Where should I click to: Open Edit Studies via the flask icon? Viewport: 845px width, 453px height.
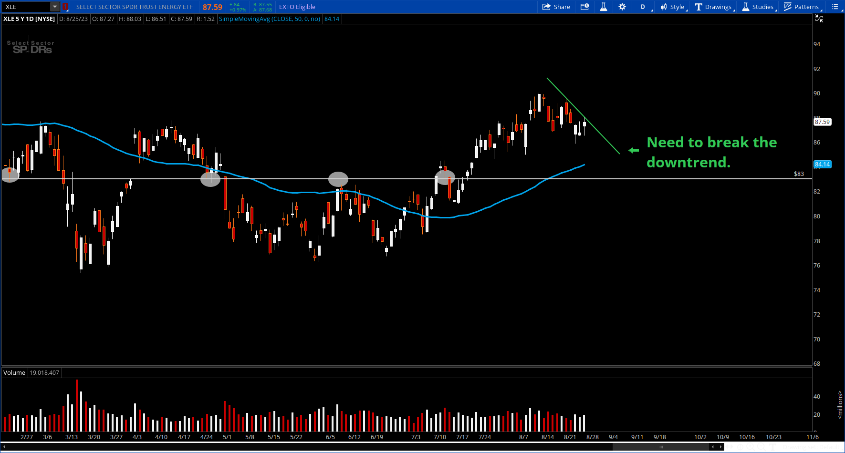pos(604,7)
